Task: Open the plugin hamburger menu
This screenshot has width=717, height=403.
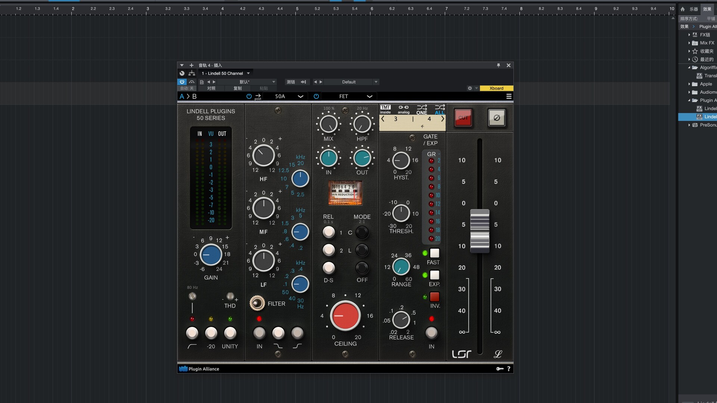Action: (509, 96)
